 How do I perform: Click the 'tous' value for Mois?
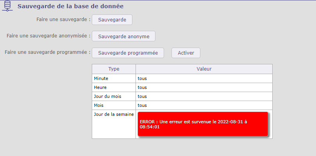coord(142,105)
